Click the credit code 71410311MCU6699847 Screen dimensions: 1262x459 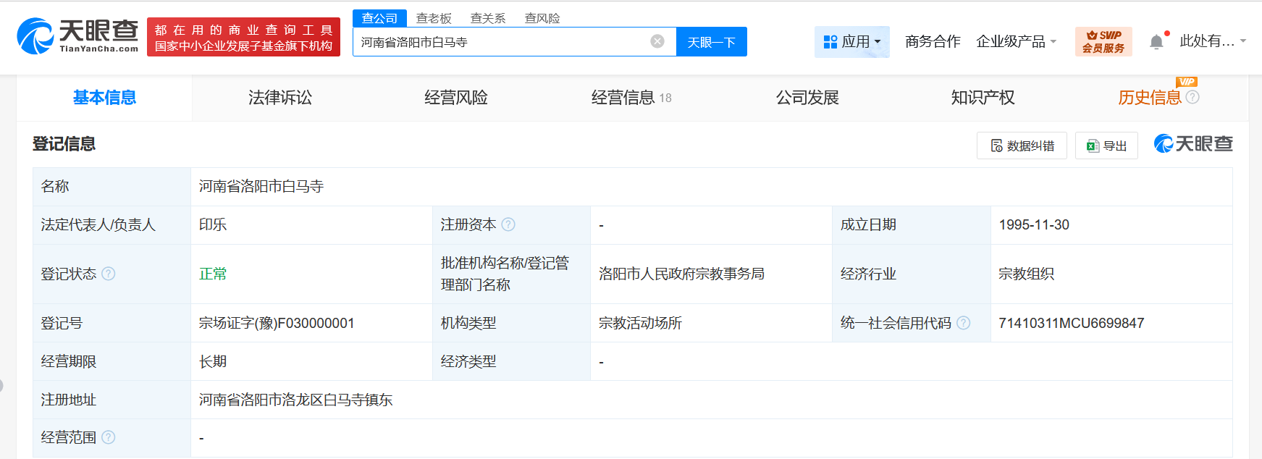point(1071,323)
